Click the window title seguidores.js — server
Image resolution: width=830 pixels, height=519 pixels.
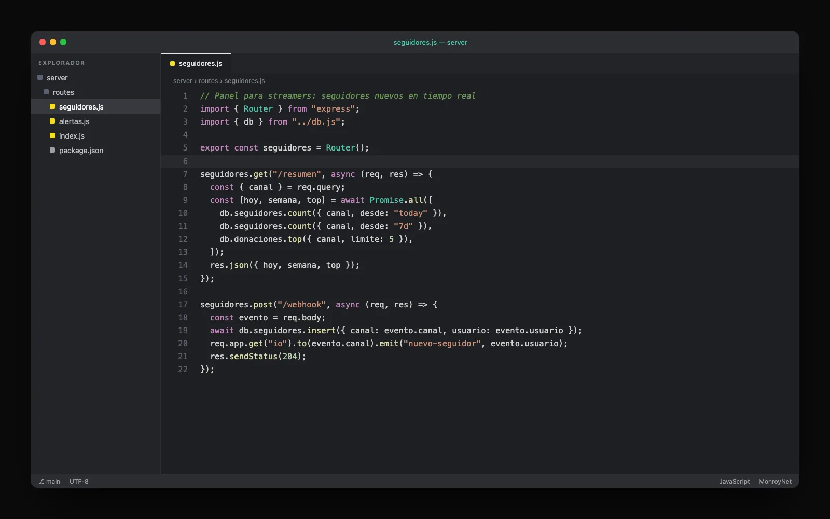coord(430,43)
